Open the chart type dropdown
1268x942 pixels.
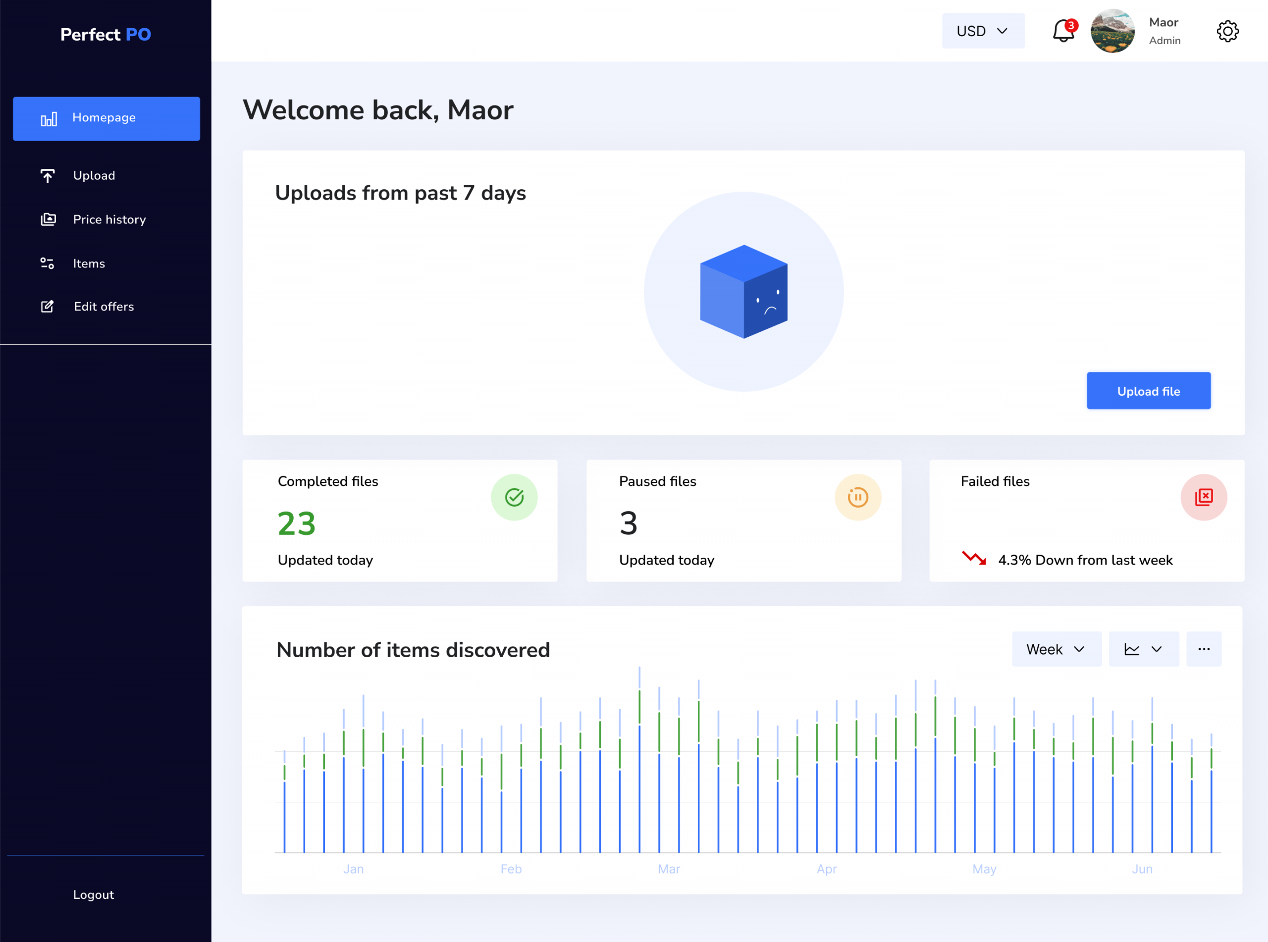point(1143,649)
